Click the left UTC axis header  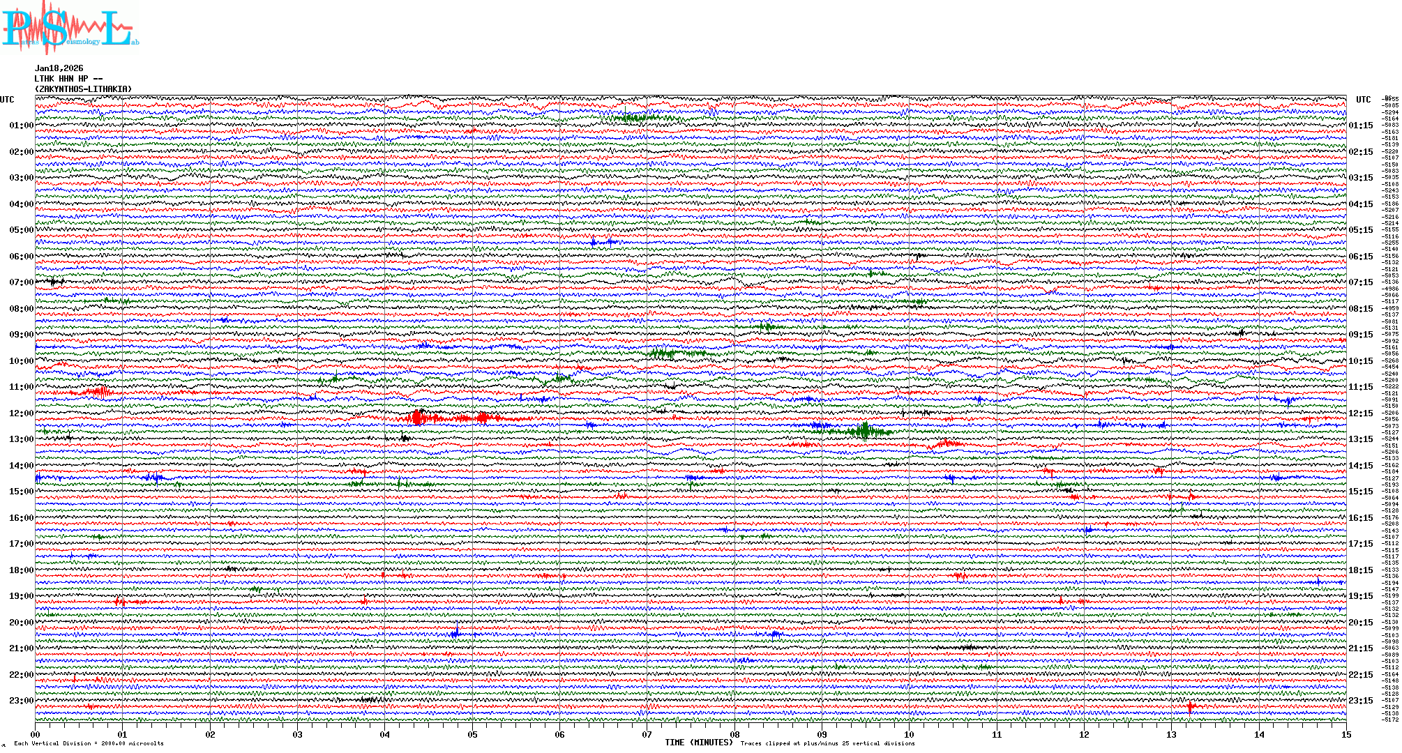(x=7, y=100)
